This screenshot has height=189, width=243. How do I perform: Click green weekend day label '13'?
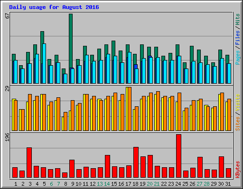[100, 184]
